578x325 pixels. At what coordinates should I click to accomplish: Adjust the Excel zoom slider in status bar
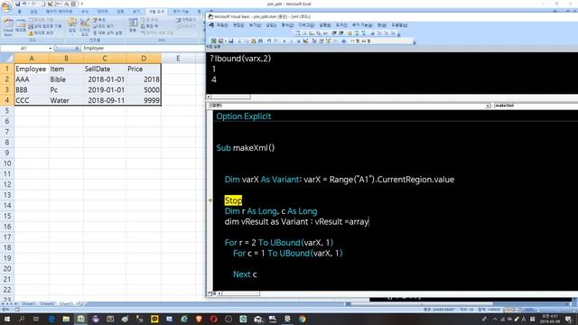559,310
